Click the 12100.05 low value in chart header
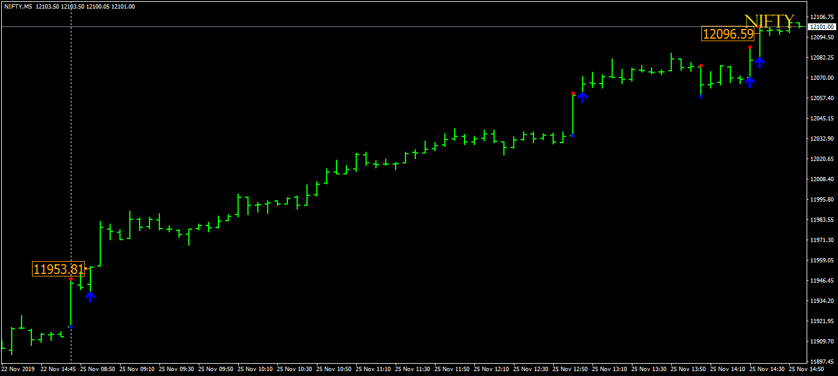This screenshot has height=376, width=838. pyautogui.click(x=97, y=6)
